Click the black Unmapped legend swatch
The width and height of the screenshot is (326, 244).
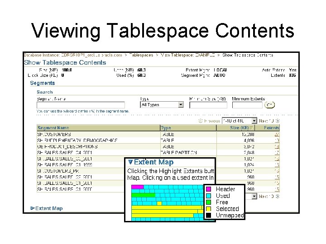(208, 215)
